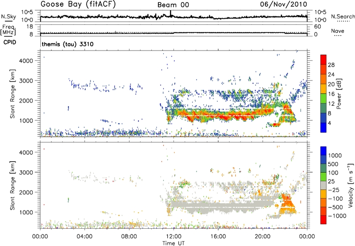Click the "60" tick on the Nave axis

tap(317, 27)
